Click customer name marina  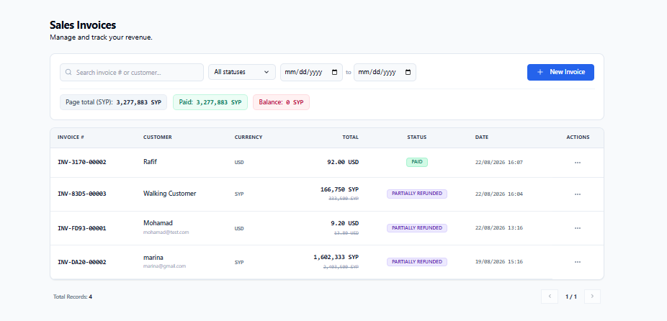pyautogui.click(x=153, y=257)
